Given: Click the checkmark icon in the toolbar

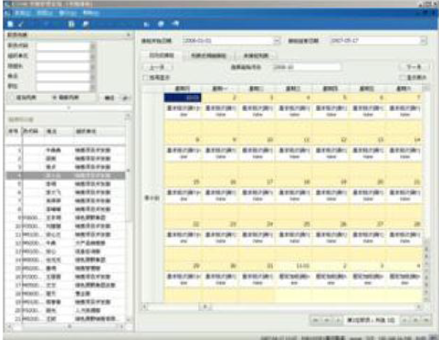Looking at the screenshot, I should click(x=21, y=24).
